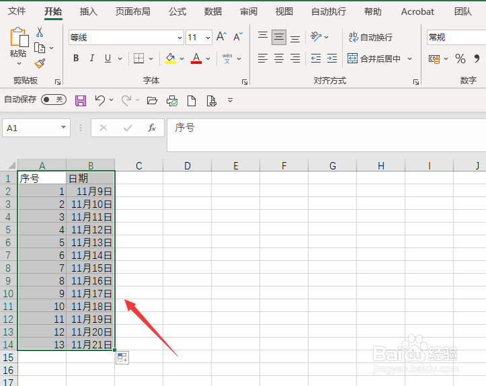Select row 15 header
This screenshot has height=386, width=486.
tap(8, 357)
